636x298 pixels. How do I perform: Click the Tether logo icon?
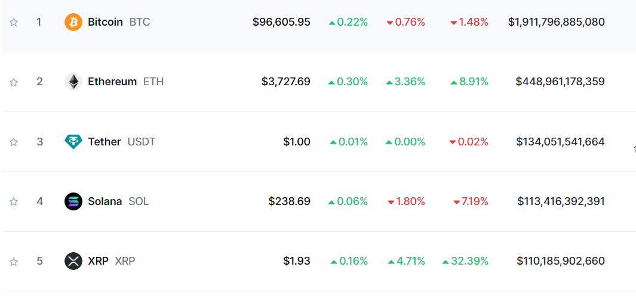[x=73, y=142]
